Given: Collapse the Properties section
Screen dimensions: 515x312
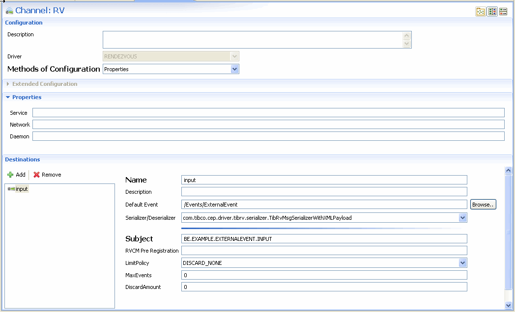Looking at the screenshot, I should [8, 97].
